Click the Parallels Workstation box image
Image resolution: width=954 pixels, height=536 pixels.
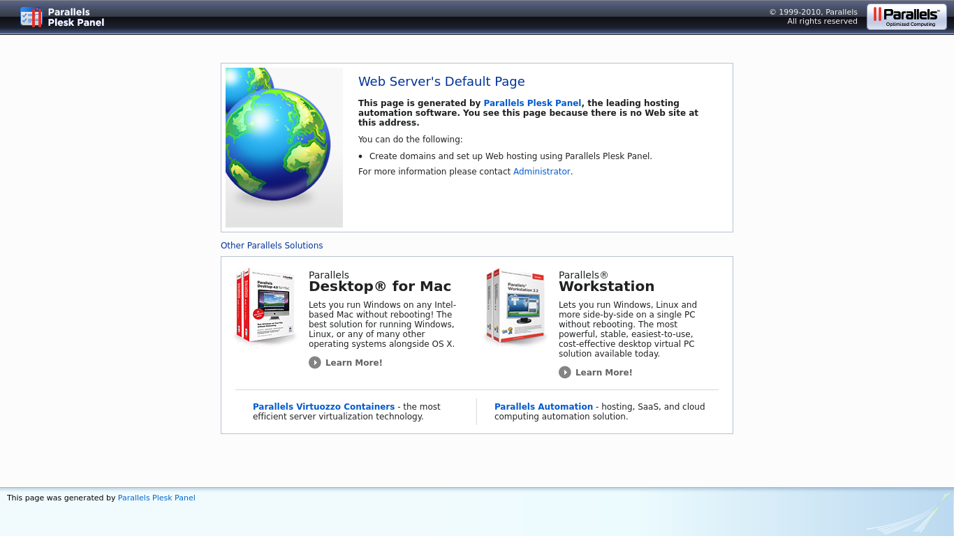click(515, 306)
